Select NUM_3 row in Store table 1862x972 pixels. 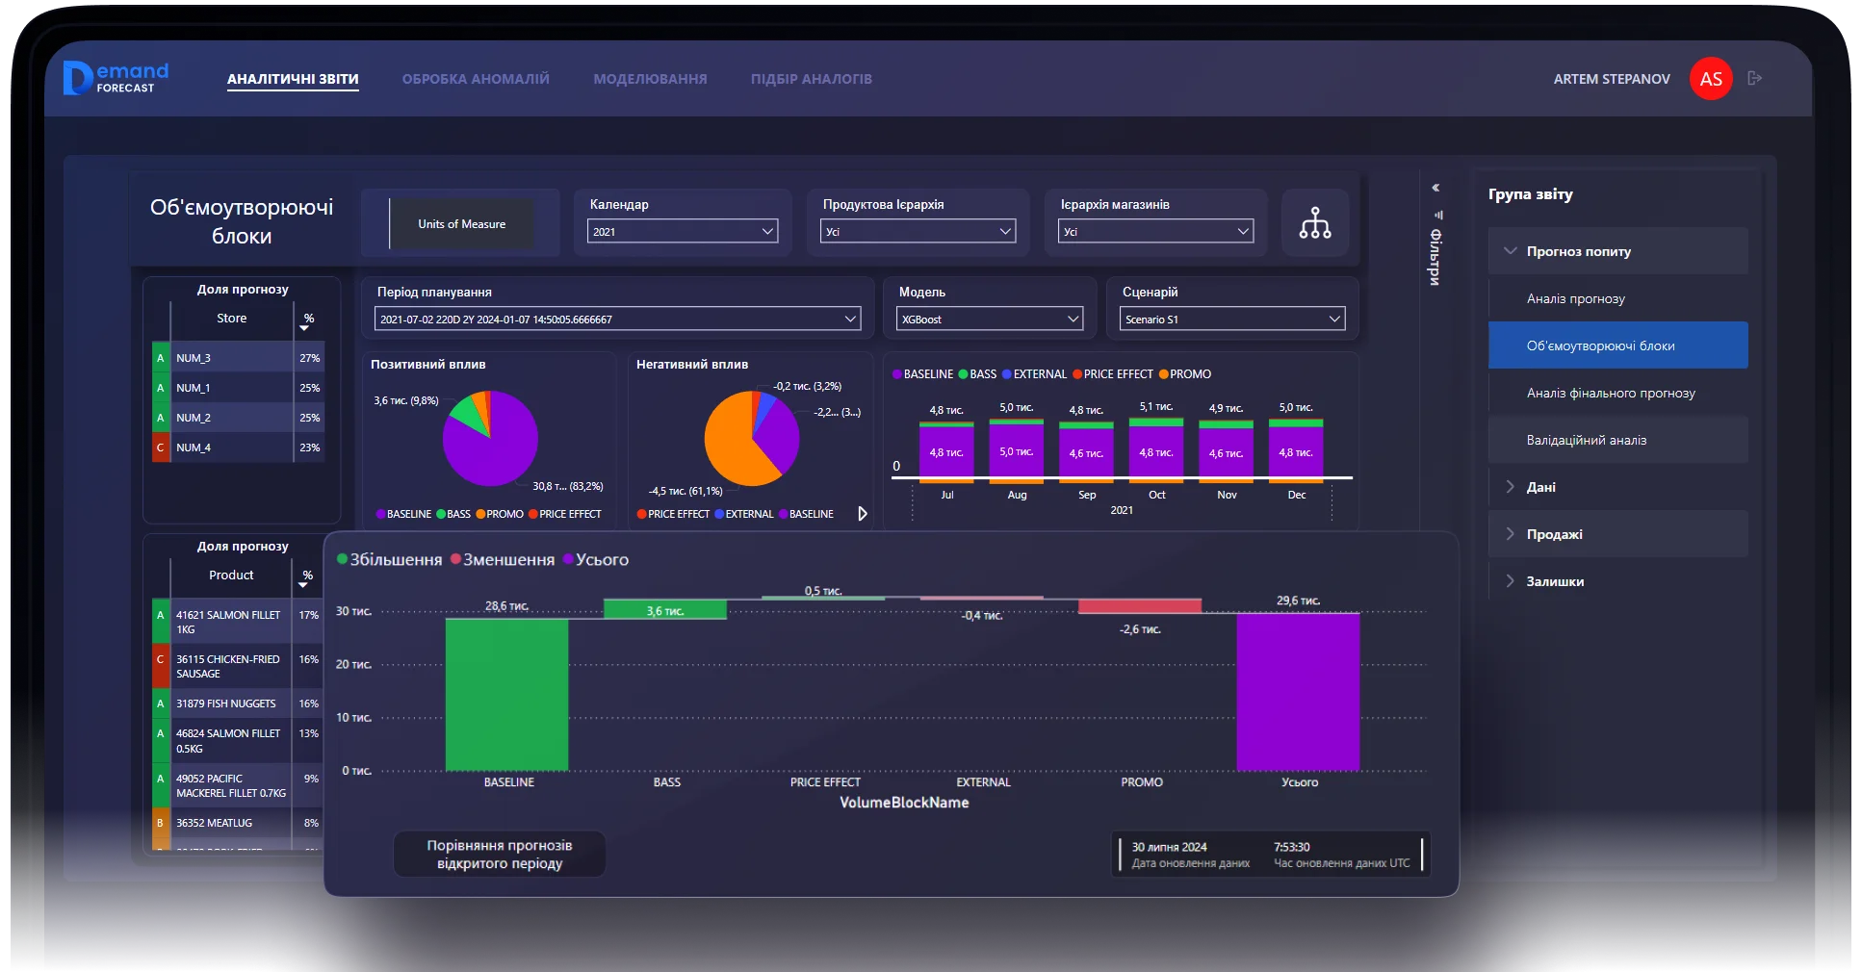pyautogui.click(x=231, y=358)
